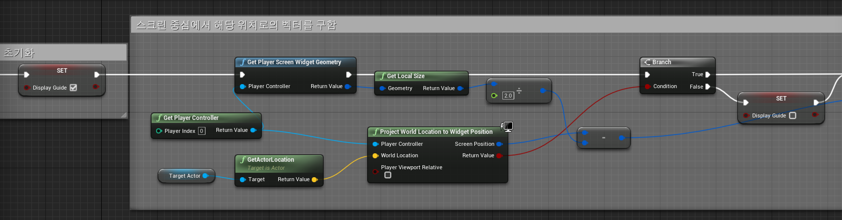Image resolution: width=842 pixels, height=220 pixels.
Task: Click the World Location input pin
Action: [375, 156]
